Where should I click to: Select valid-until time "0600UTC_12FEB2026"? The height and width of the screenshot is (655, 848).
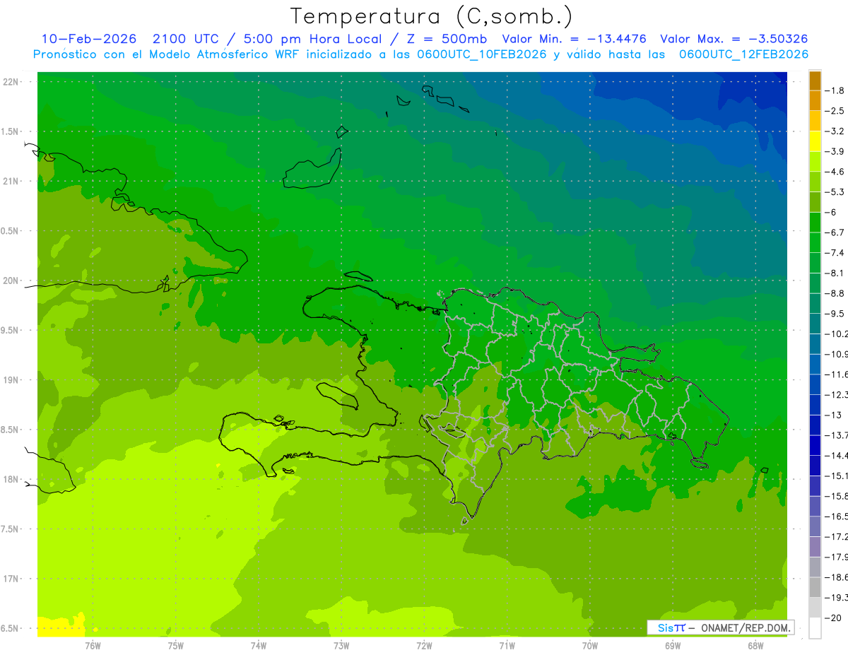[743, 54]
